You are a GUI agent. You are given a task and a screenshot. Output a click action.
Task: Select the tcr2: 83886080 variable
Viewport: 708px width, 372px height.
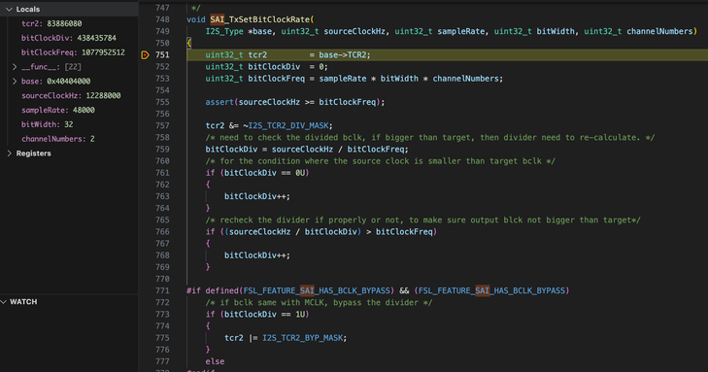tap(51, 23)
